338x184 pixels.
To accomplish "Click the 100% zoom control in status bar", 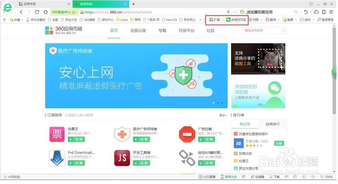I will (x=326, y=177).
